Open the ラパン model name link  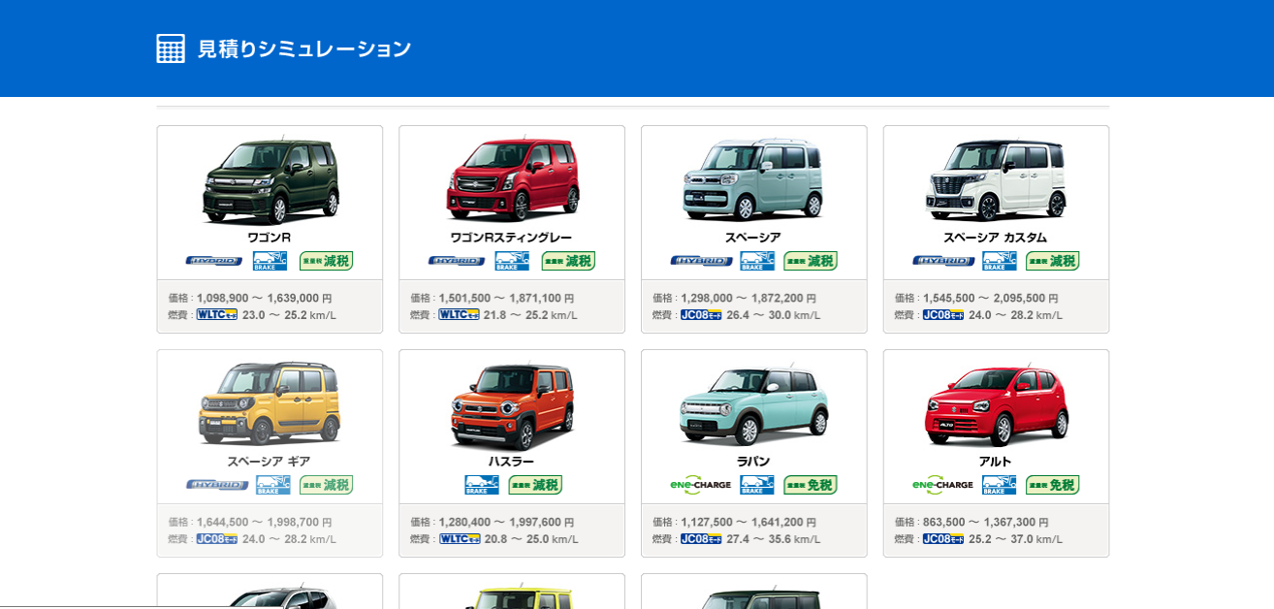(753, 462)
